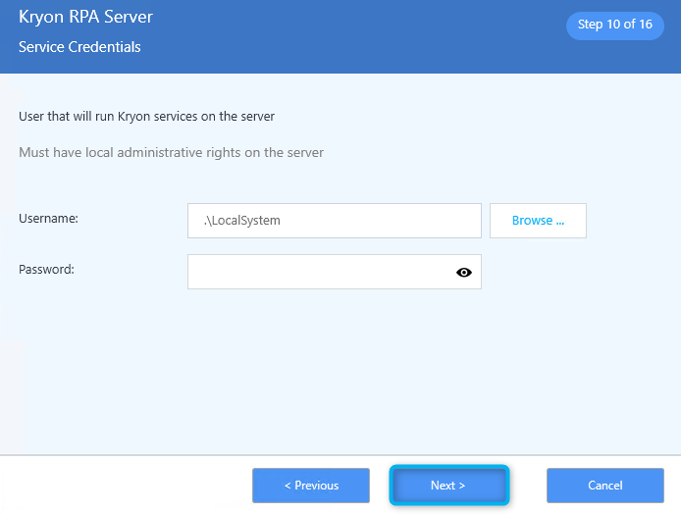Image resolution: width=681 pixels, height=514 pixels.
Task: Click the Step 10 of 16 badge
Action: coord(615,26)
